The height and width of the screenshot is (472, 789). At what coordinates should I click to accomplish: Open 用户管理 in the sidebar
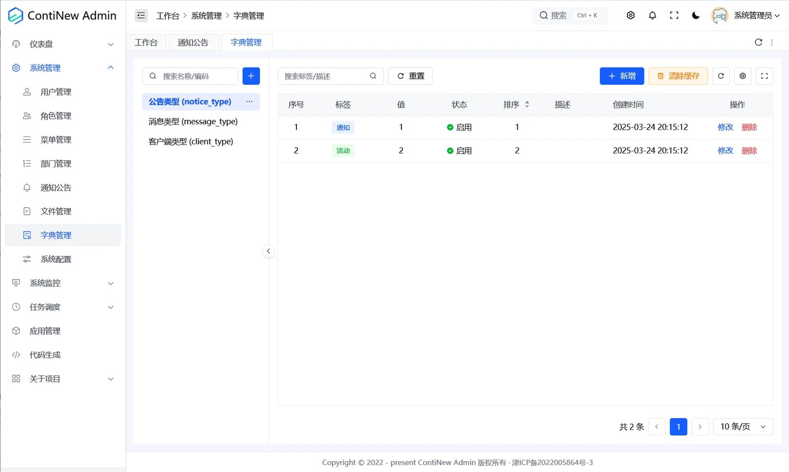(63, 92)
